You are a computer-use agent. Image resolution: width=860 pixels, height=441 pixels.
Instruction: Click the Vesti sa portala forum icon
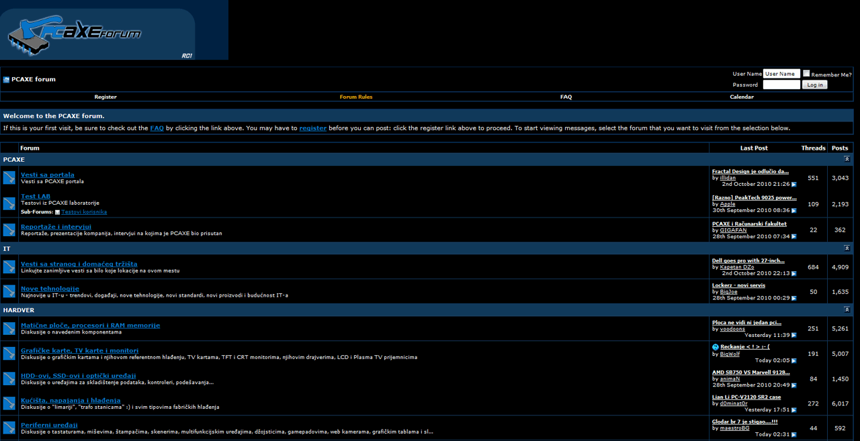8,178
